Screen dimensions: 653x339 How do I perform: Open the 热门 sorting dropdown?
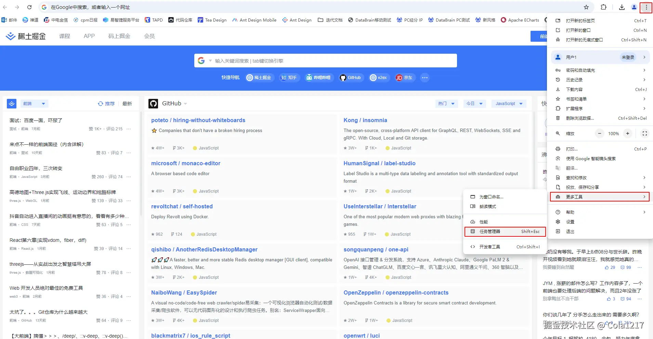click(446, 104)
